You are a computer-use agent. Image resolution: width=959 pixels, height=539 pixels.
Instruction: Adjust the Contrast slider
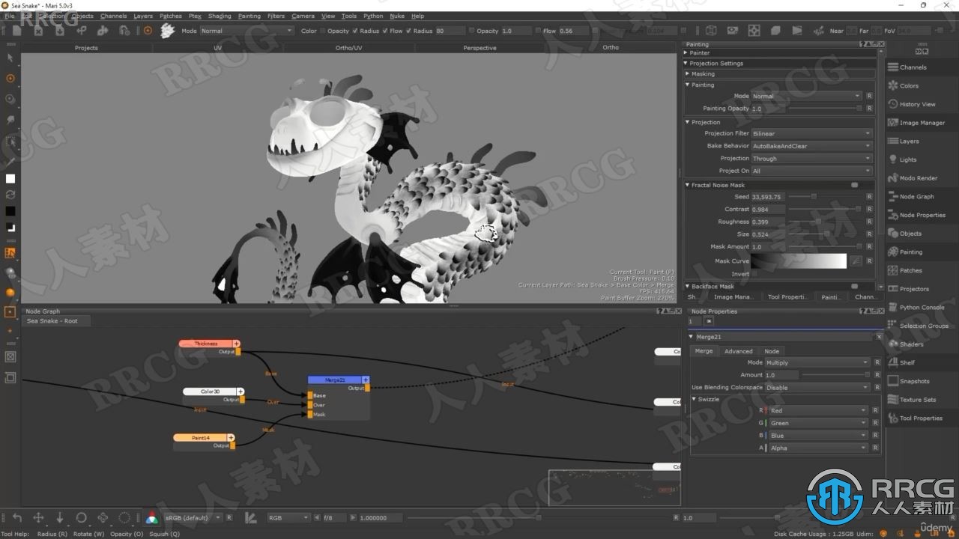coord(823,210)
